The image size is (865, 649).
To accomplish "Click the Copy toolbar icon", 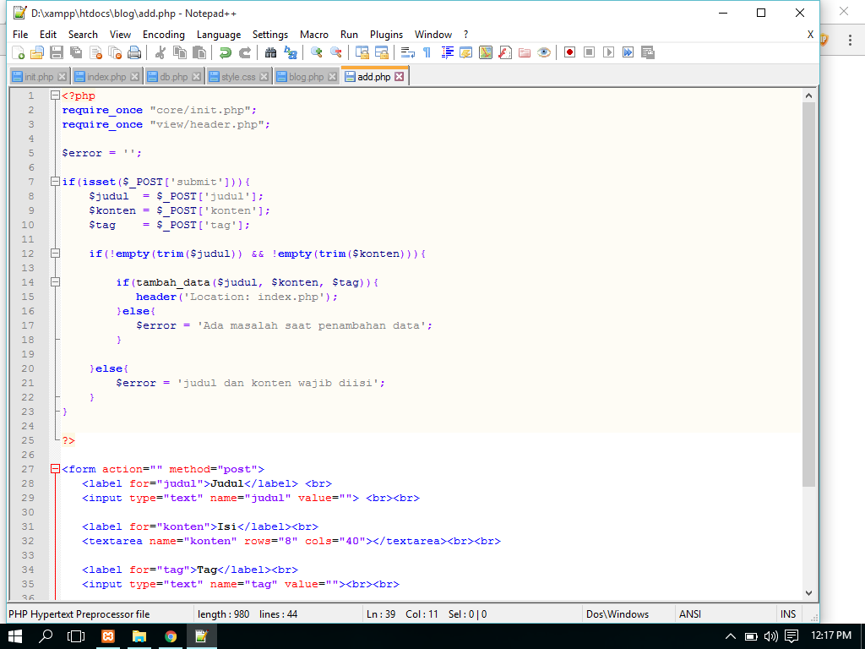I will [x=180, y=52].
